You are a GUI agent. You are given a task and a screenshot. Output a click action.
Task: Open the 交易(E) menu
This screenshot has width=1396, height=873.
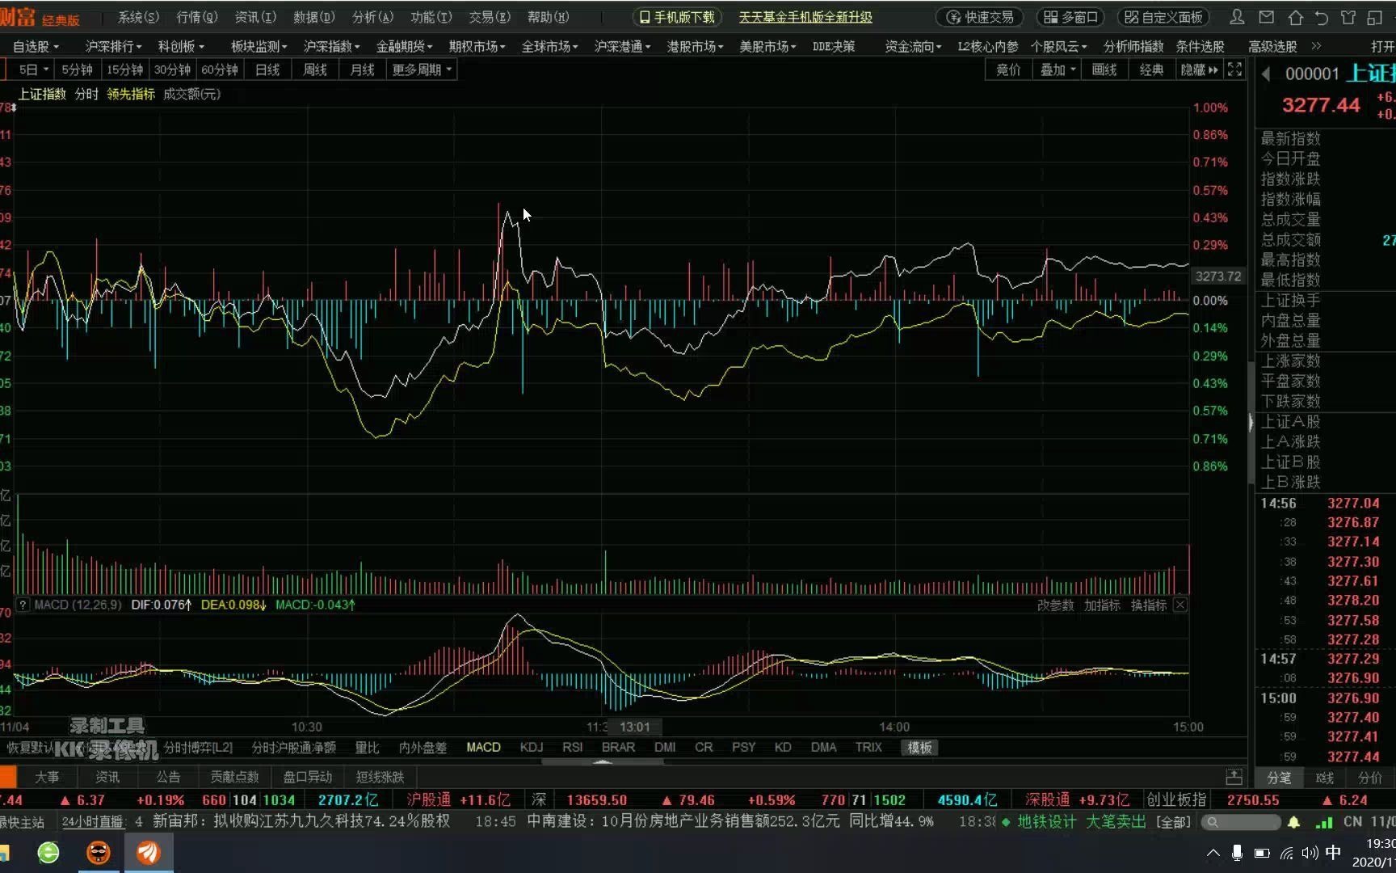click(x=490, y=17)
